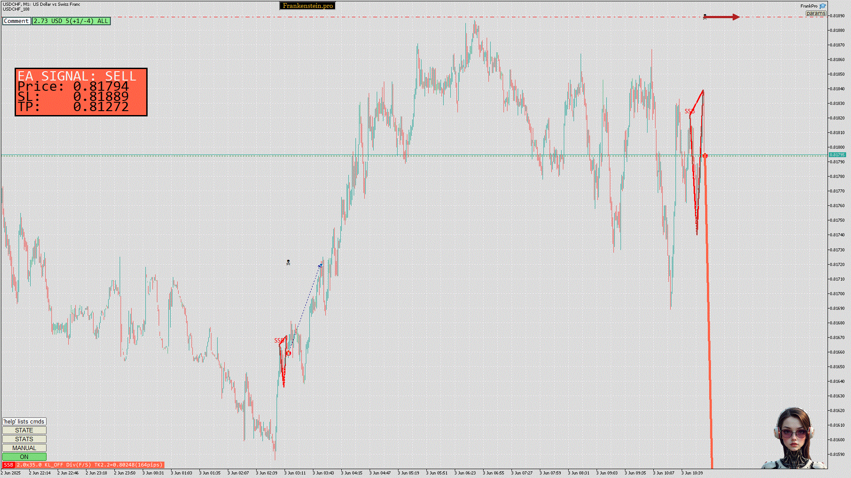This screenshot has width=851, height=478.
Task: Open the Frankenstein.pro link
Action: [x=308, y=6]
